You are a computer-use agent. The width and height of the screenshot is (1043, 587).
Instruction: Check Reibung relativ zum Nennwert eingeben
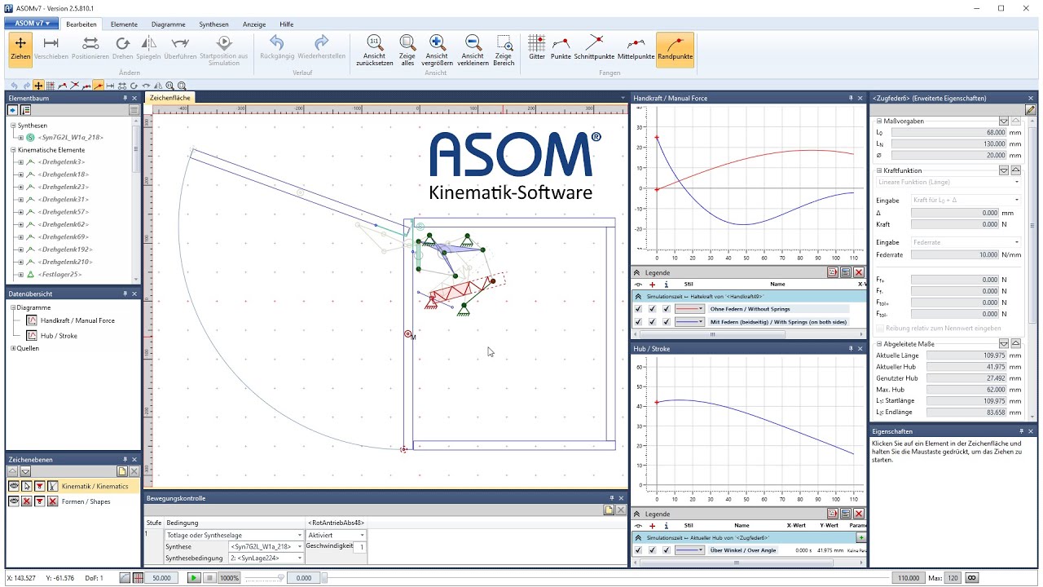(x=880, y=328)
